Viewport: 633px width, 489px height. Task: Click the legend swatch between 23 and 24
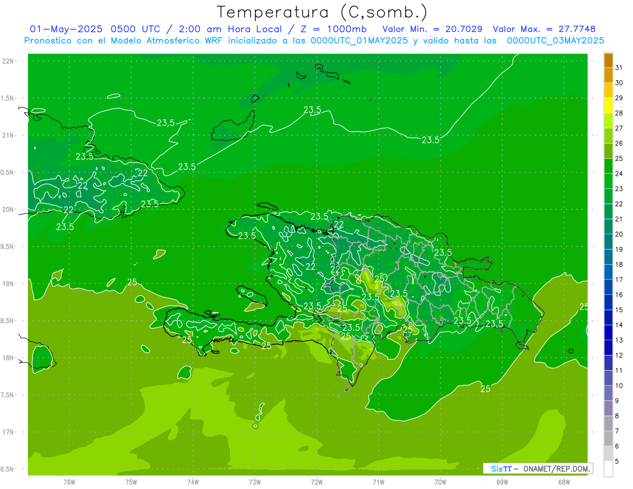(x=608, y=181)
